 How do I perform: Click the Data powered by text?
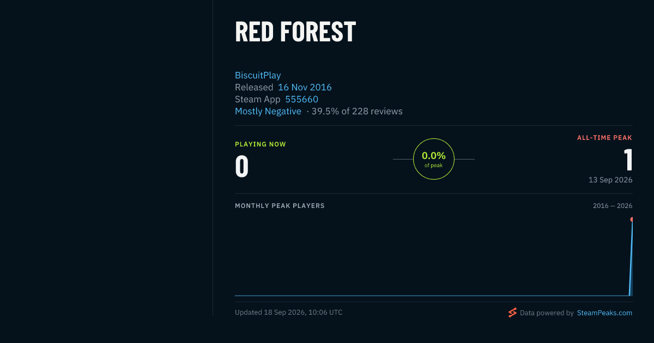547,313
